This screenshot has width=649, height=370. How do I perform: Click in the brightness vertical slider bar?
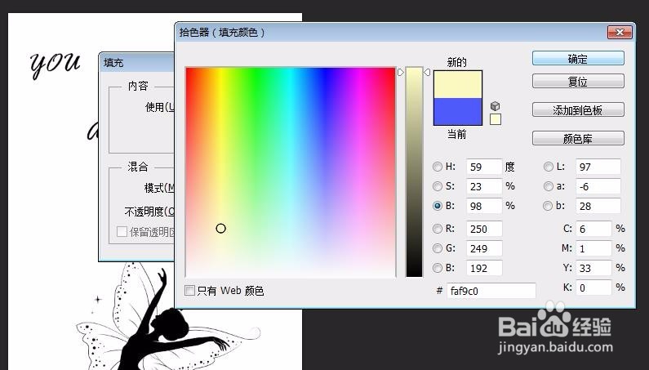pyautogui.click(x=414, y=172)
